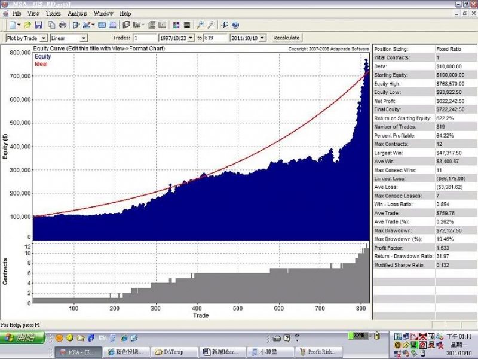This screenshot has width=478, height=359.
Task: Click the Print toolbar icon
Action: [63, 25]
